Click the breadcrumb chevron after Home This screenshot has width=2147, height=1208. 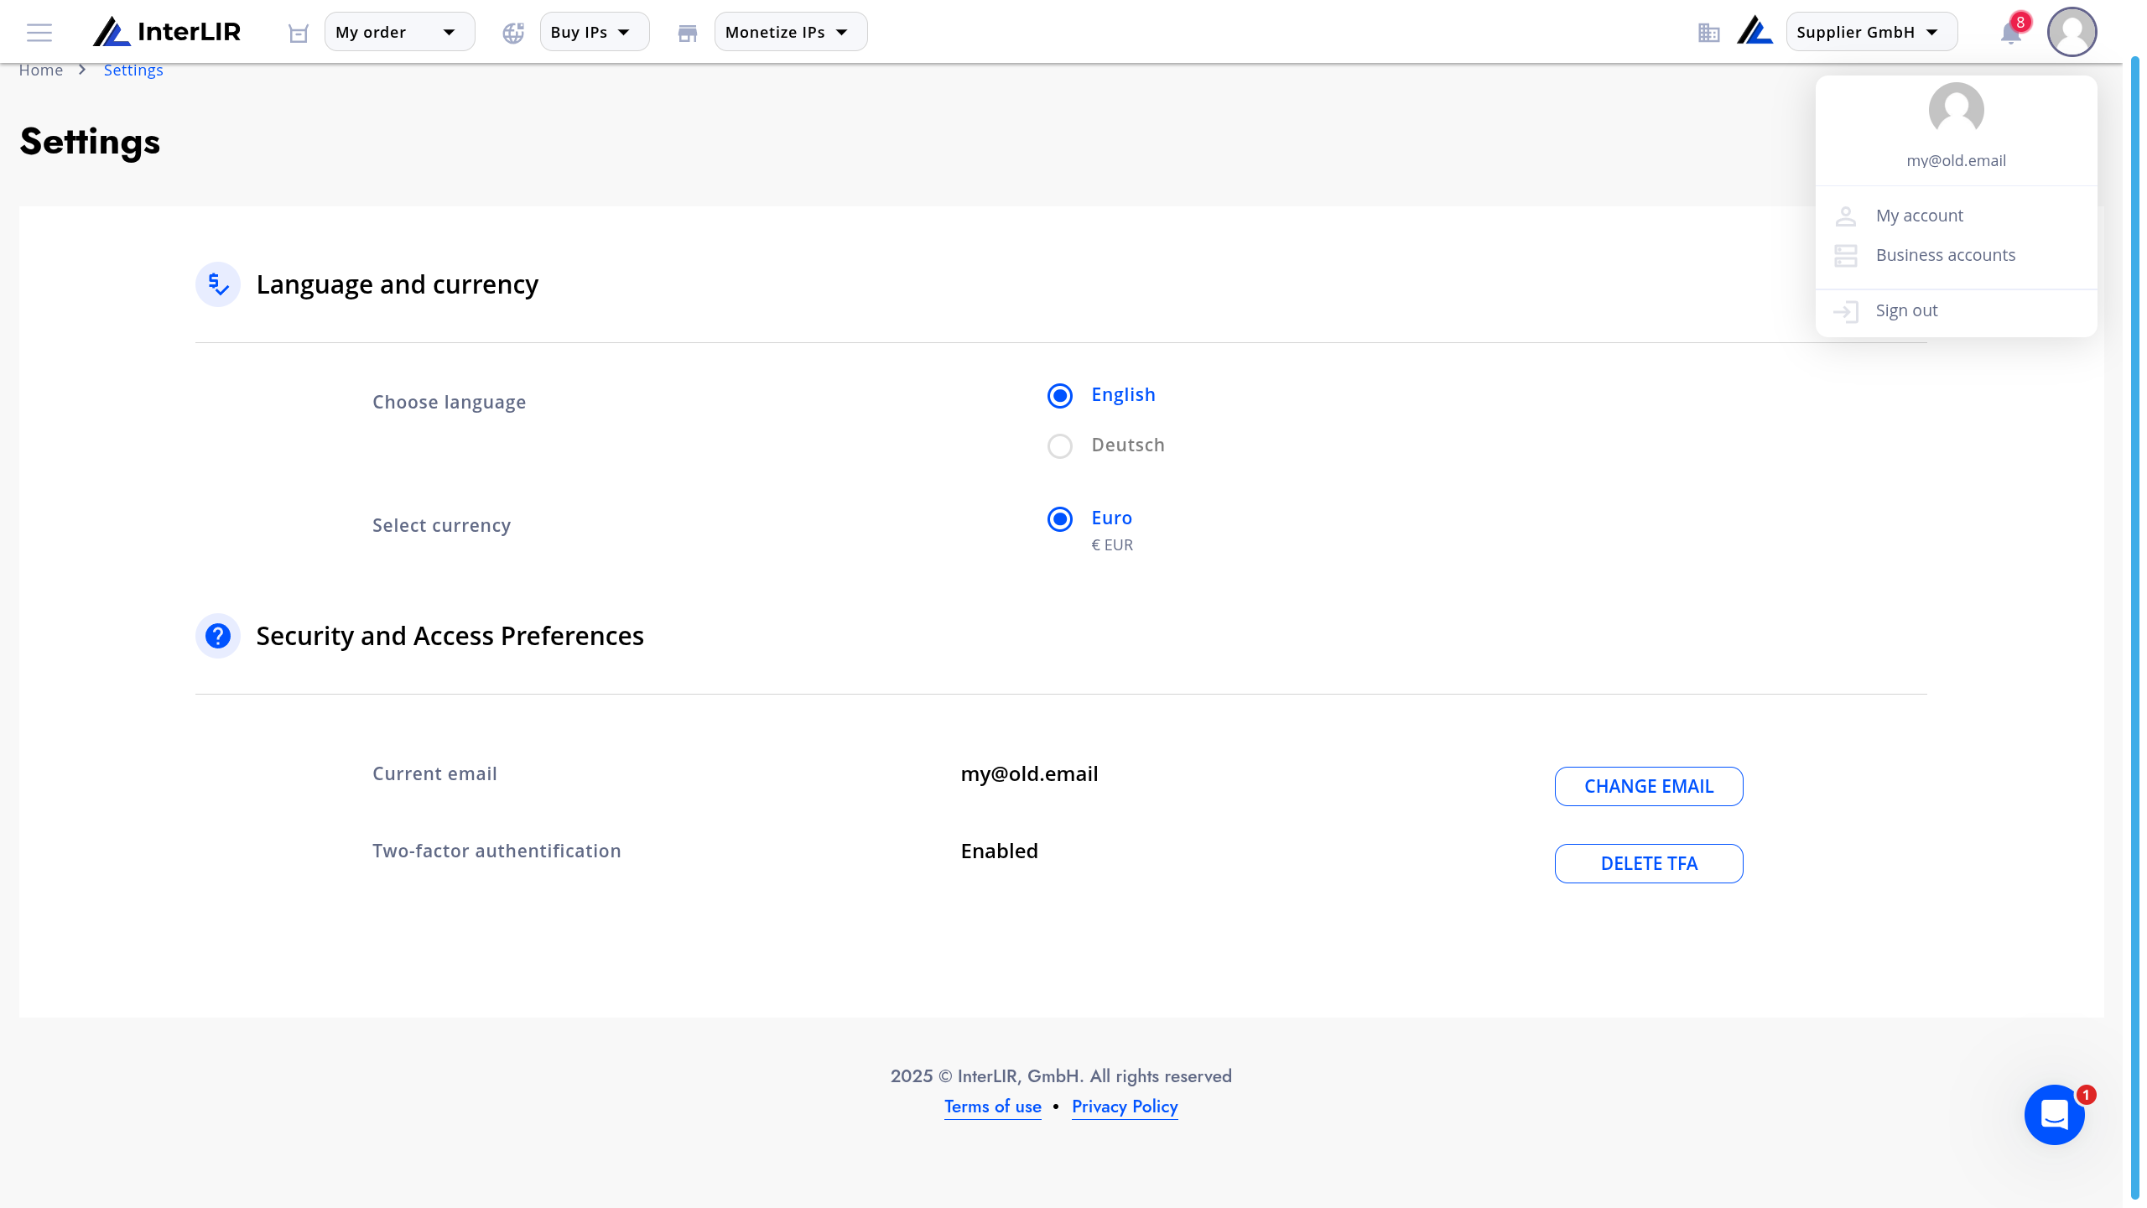pyautogui.click(x=82, y=70)
